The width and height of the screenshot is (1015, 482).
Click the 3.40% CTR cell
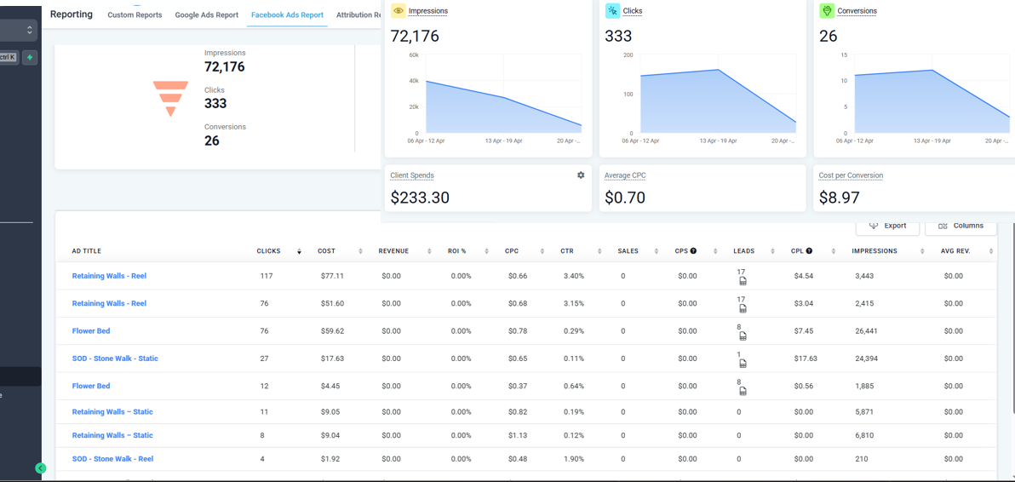[x=574, y=276]
